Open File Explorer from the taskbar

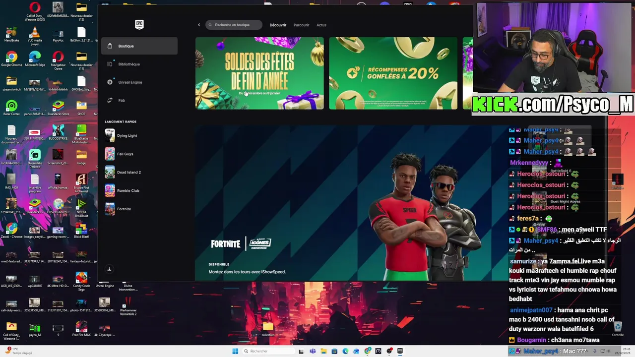pos(323,351)
